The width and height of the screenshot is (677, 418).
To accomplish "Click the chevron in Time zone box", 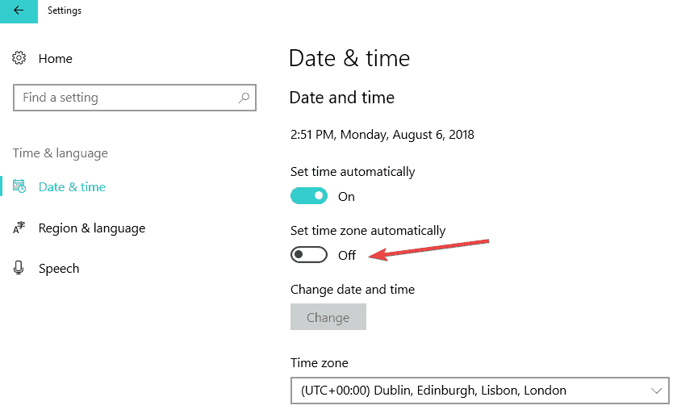I will [x=656, y=391].
